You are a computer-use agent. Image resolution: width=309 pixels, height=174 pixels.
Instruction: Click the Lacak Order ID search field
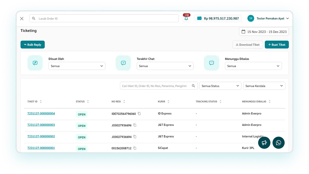(107, 19)
